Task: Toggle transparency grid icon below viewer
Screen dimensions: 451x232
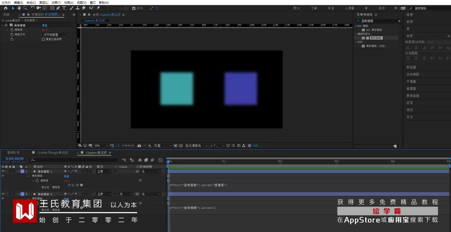Action: [181, 146]
